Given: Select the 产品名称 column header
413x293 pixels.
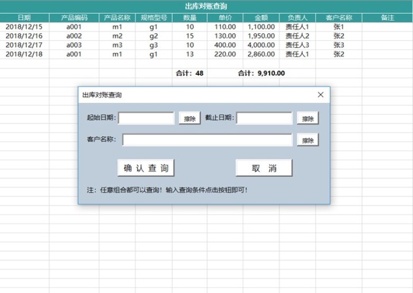Looking at the screenshot, I should 117,17.
